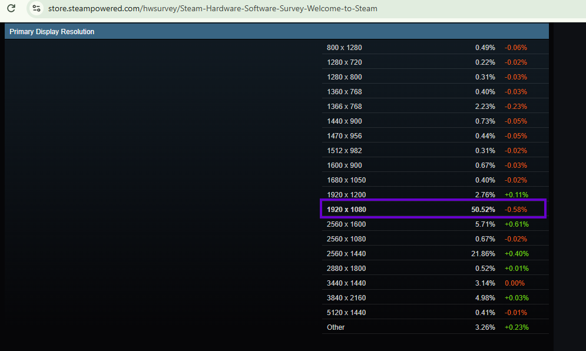
Task: Select the 1680 x 1050 row label
Action: [346, 180]
